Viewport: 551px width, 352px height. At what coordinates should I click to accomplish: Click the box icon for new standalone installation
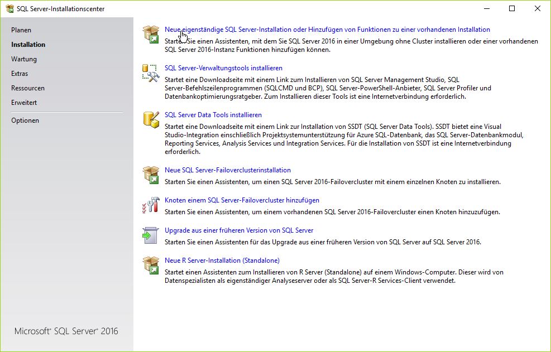(151, 35)
